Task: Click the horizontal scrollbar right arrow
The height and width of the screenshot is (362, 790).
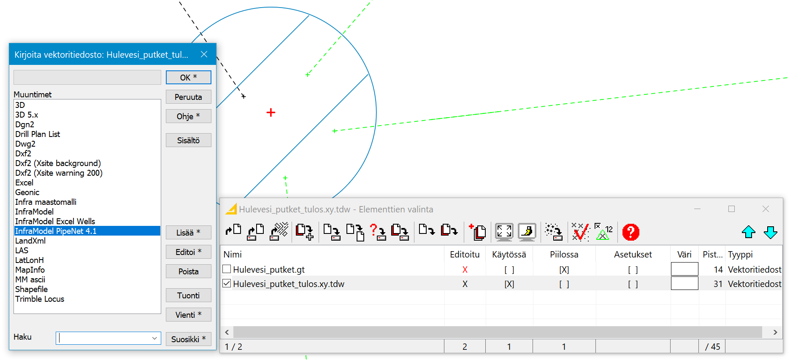Action: coord(775,332)
